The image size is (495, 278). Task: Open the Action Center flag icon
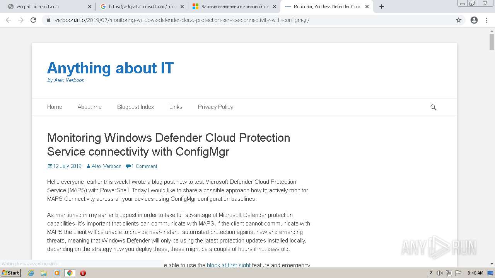pyautogui.click(x=458, y=273)
